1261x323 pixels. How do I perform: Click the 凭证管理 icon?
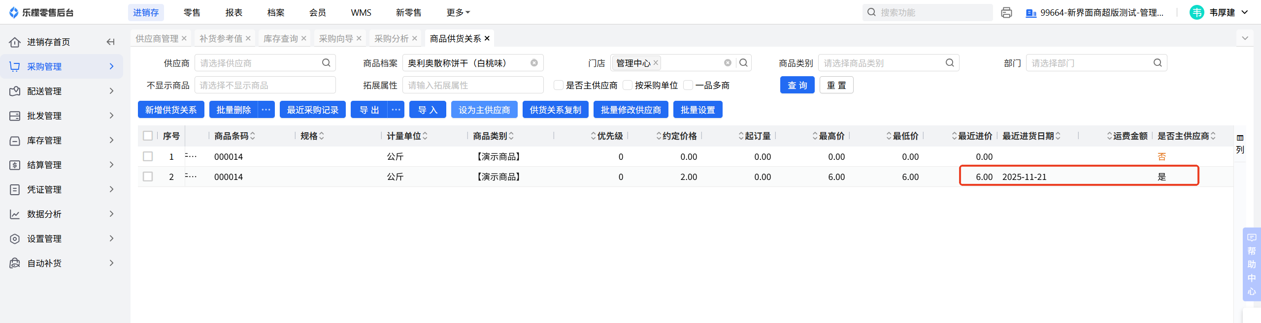point(15,189)
